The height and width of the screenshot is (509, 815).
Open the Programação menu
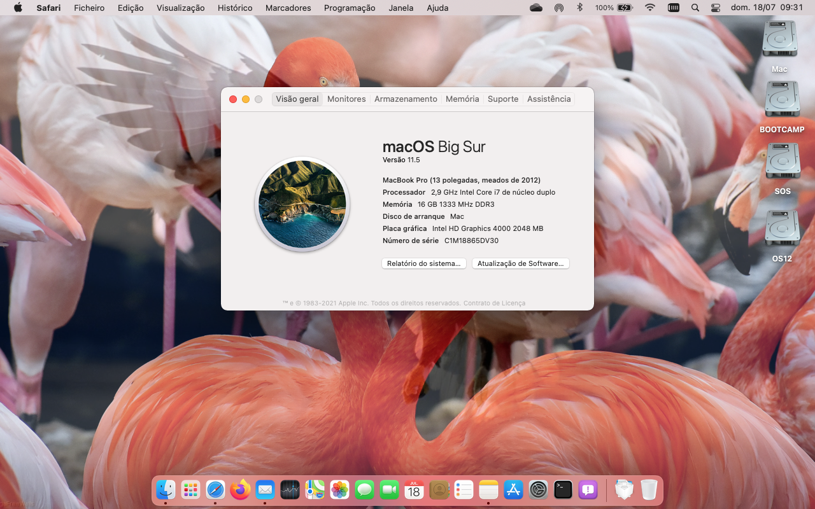point(350,8)
